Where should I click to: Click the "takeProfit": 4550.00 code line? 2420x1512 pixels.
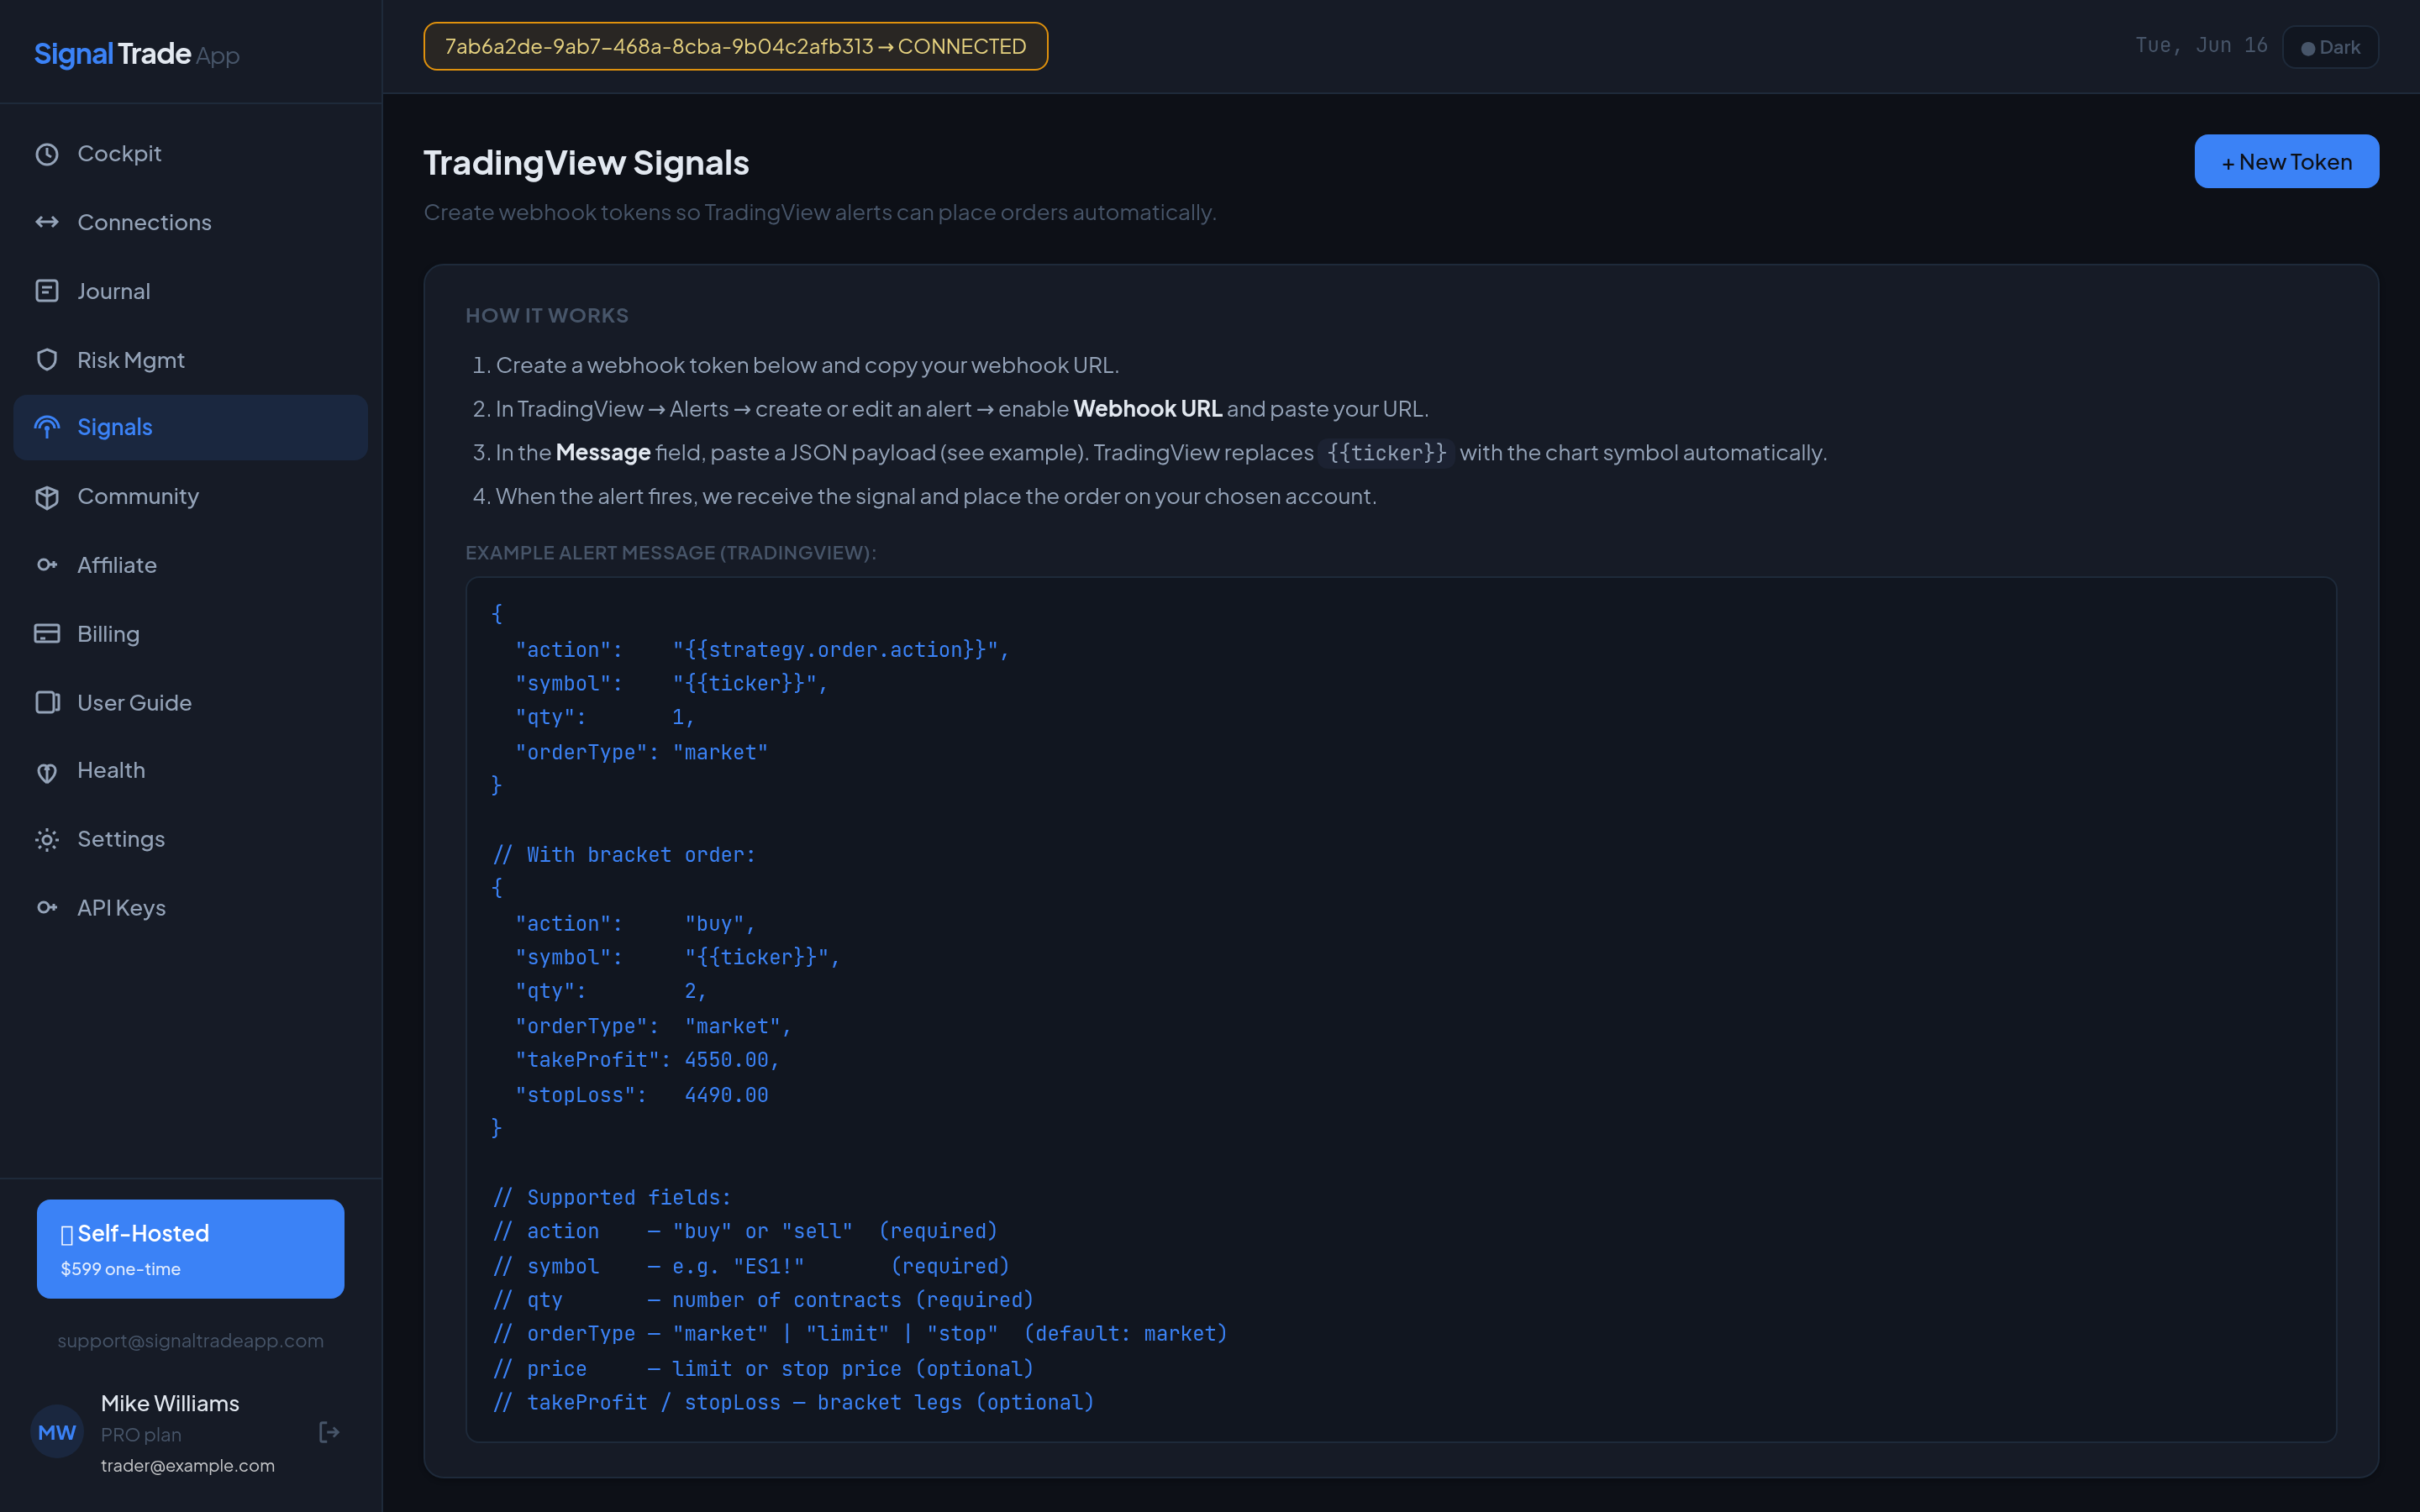click(x=647, y=1060)
